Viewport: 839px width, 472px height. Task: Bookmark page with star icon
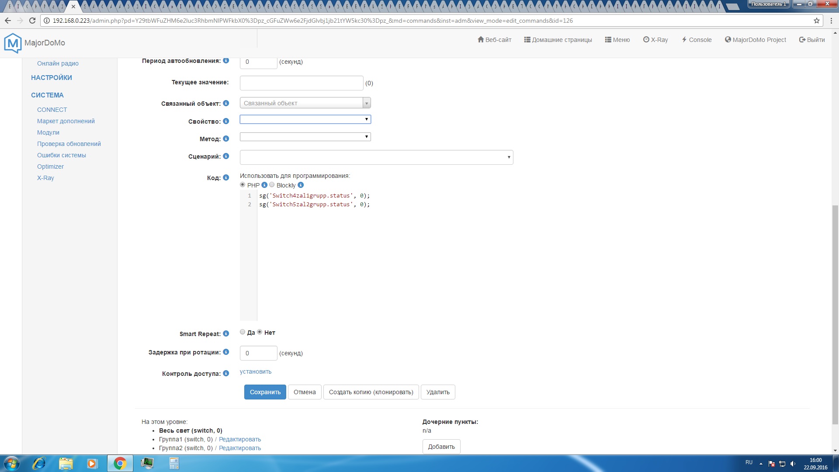click(816, 21)
